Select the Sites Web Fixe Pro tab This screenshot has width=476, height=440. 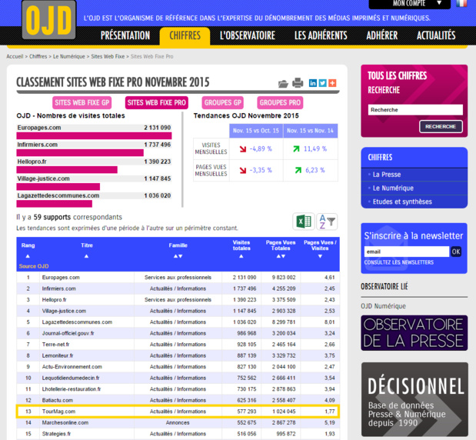157,102
